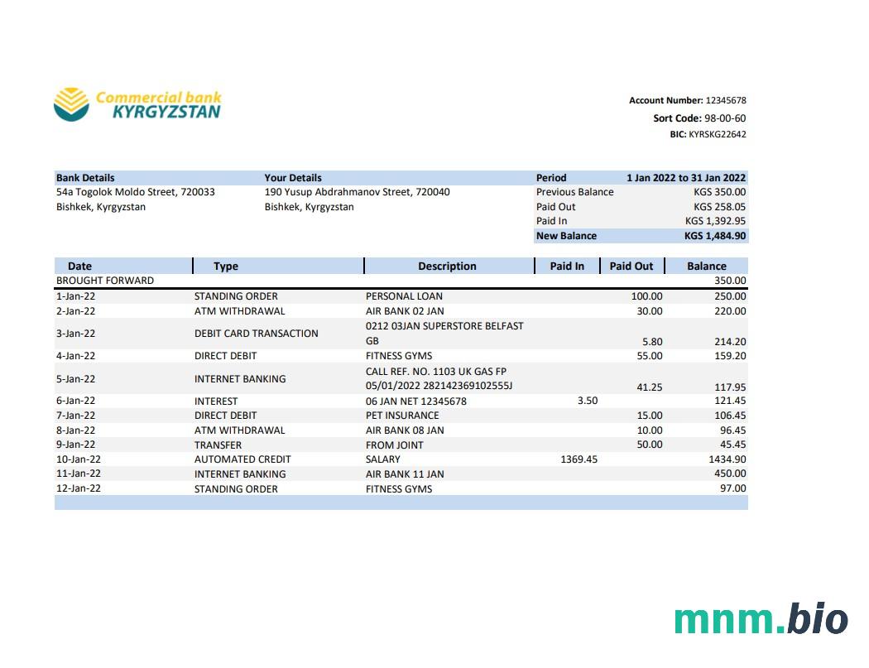Click the BIC code KYRSKG22642

pos(708,134)
